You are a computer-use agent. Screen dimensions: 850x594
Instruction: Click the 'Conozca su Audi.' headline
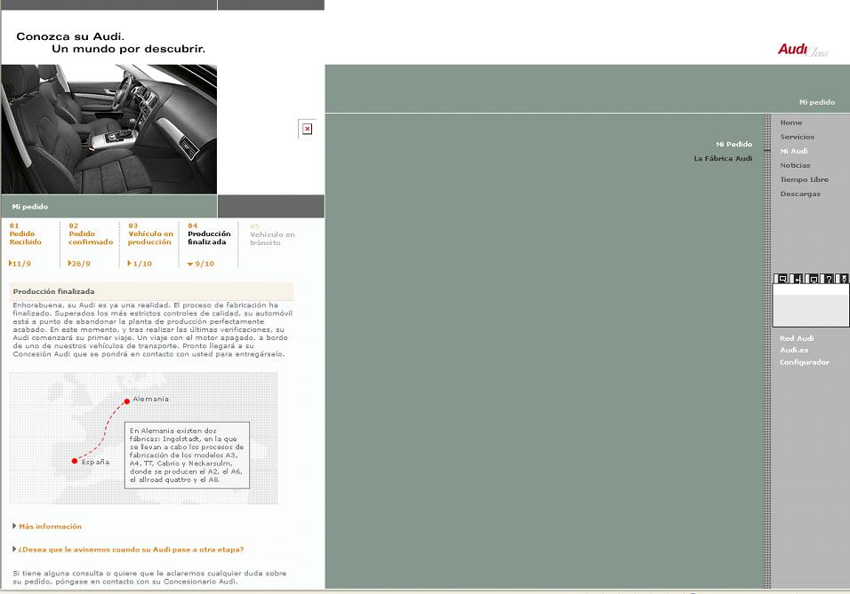click(70, 36)
